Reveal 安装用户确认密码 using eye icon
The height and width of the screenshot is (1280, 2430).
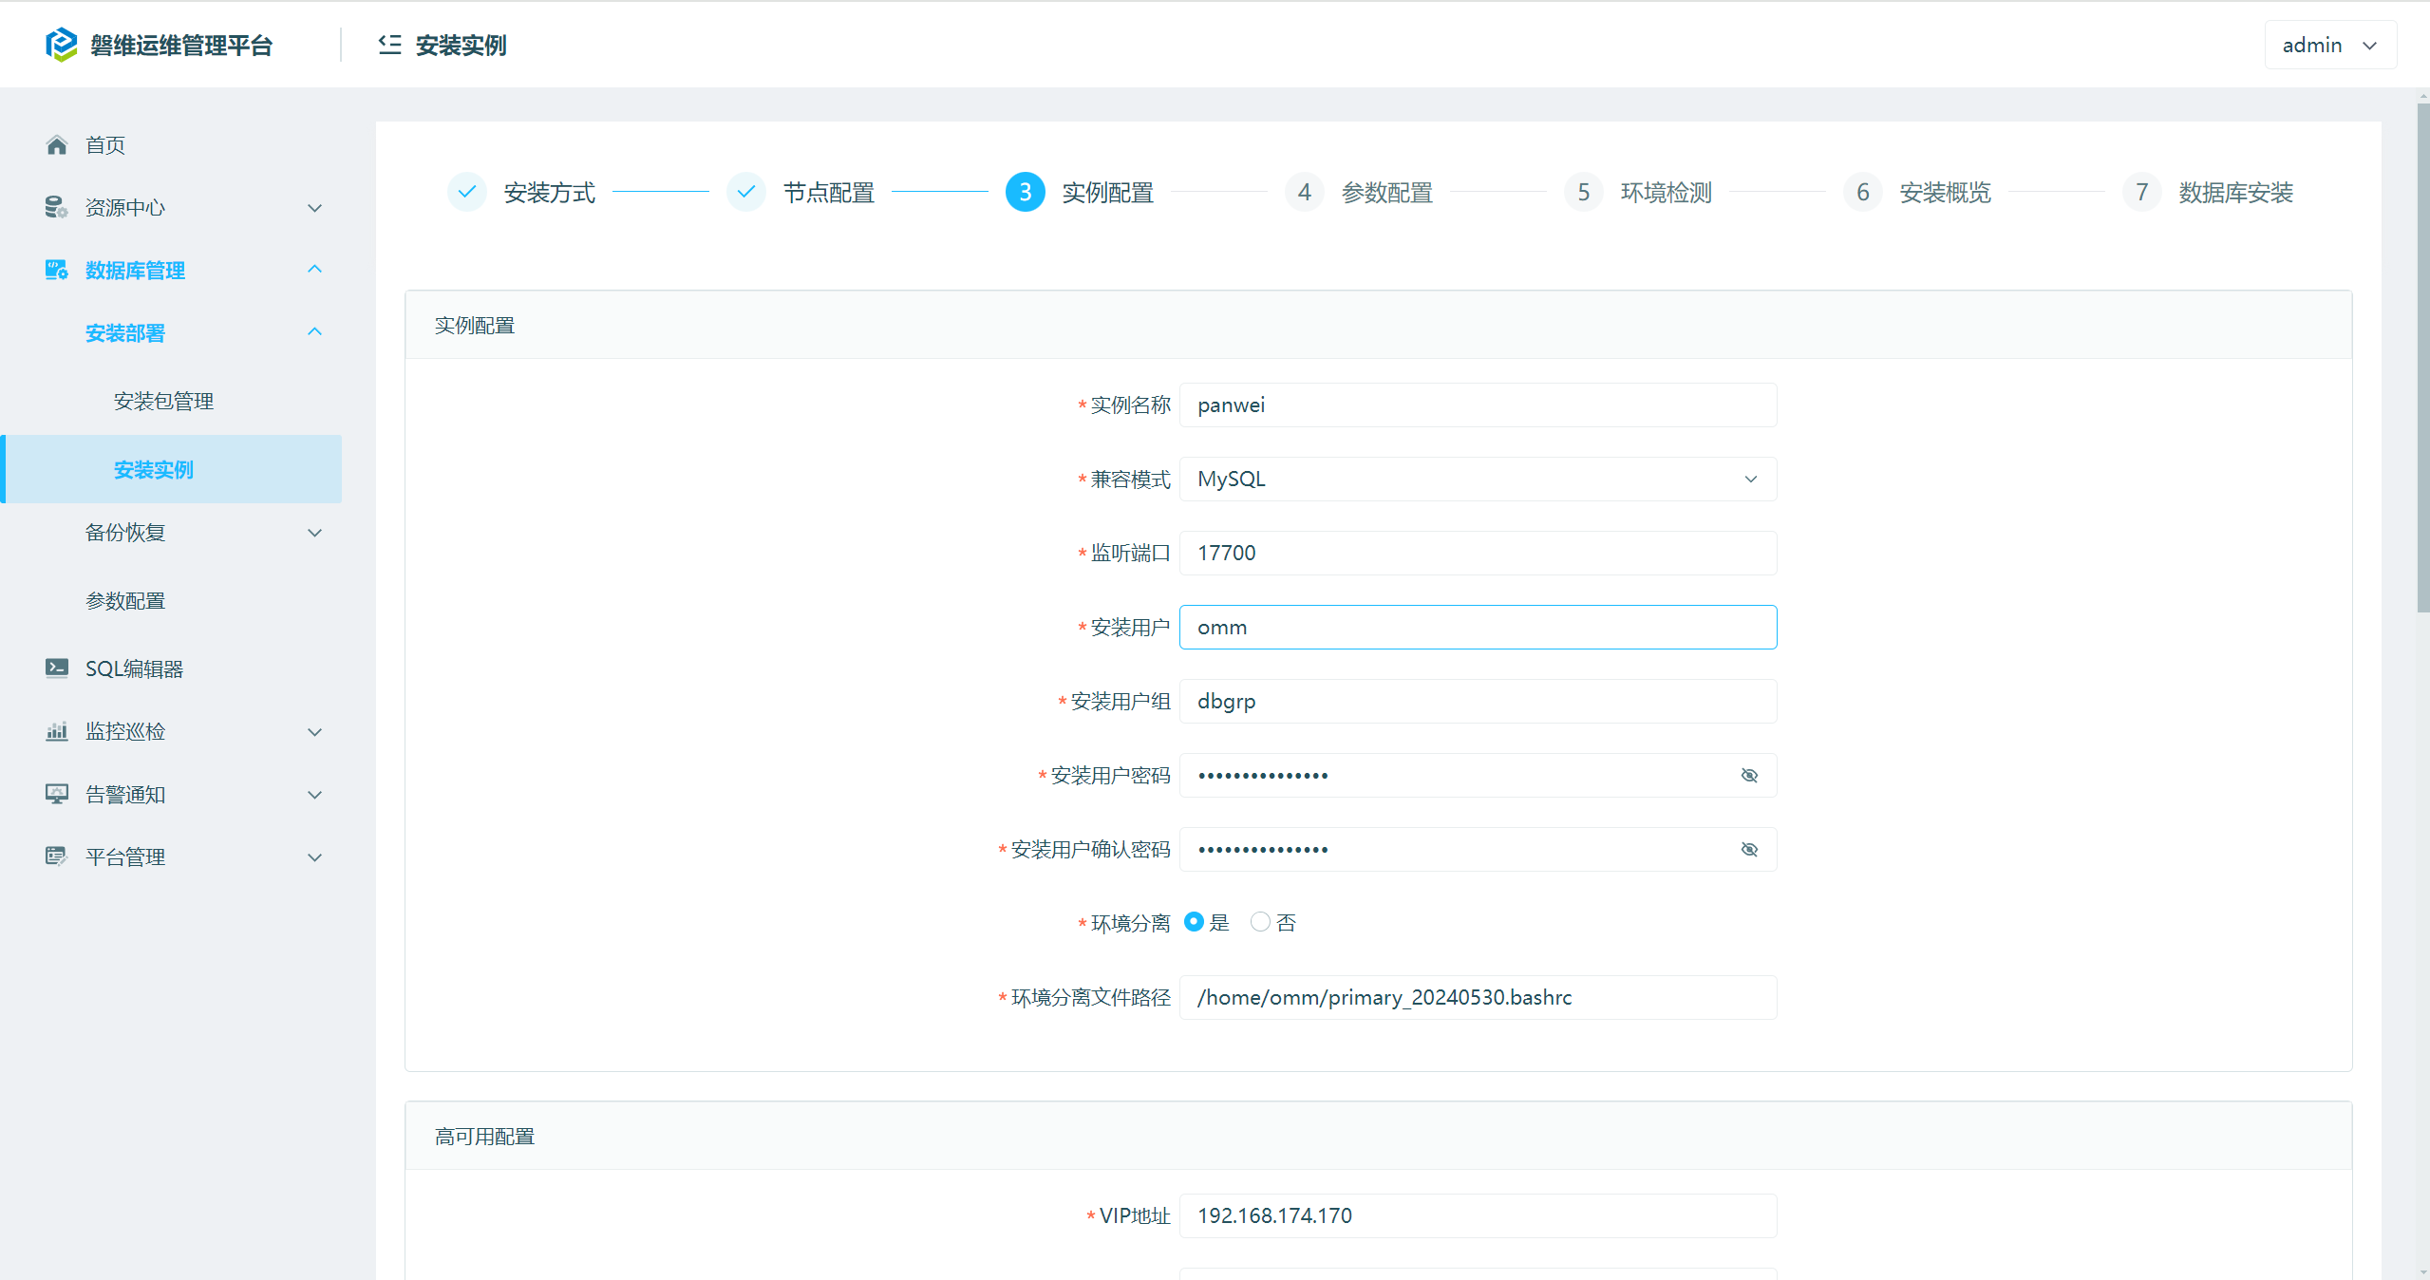point(1749,850)
